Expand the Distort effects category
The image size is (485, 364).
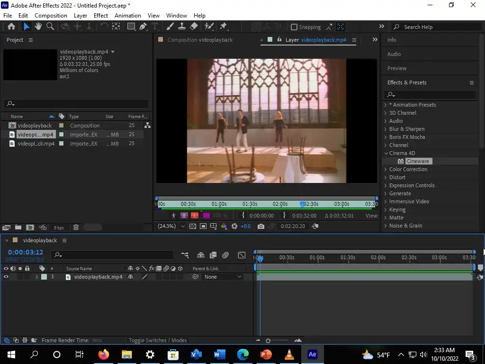[386, 177]
